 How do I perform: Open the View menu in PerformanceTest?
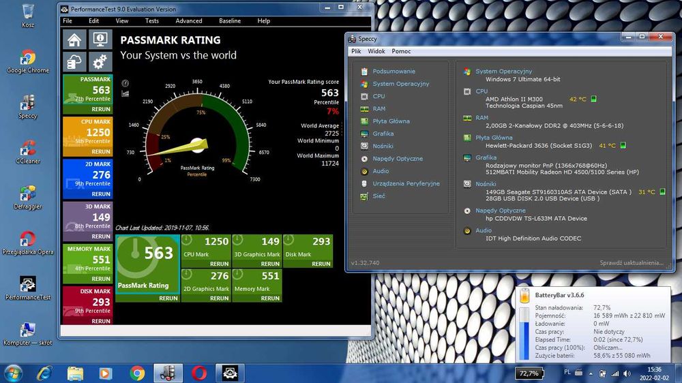pos(122,21)
